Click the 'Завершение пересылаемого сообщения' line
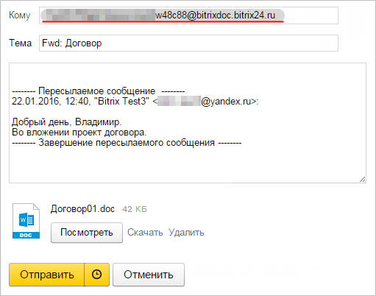 pyautogui.click(x=127, y=143)
